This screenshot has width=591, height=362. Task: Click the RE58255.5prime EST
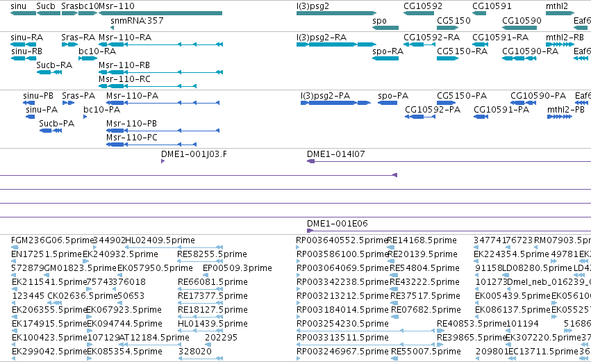coord(200,261)
